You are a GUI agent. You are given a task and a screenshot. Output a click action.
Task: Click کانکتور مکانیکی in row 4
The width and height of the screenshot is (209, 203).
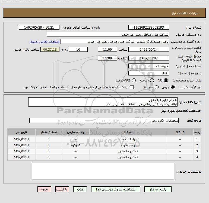128,157
